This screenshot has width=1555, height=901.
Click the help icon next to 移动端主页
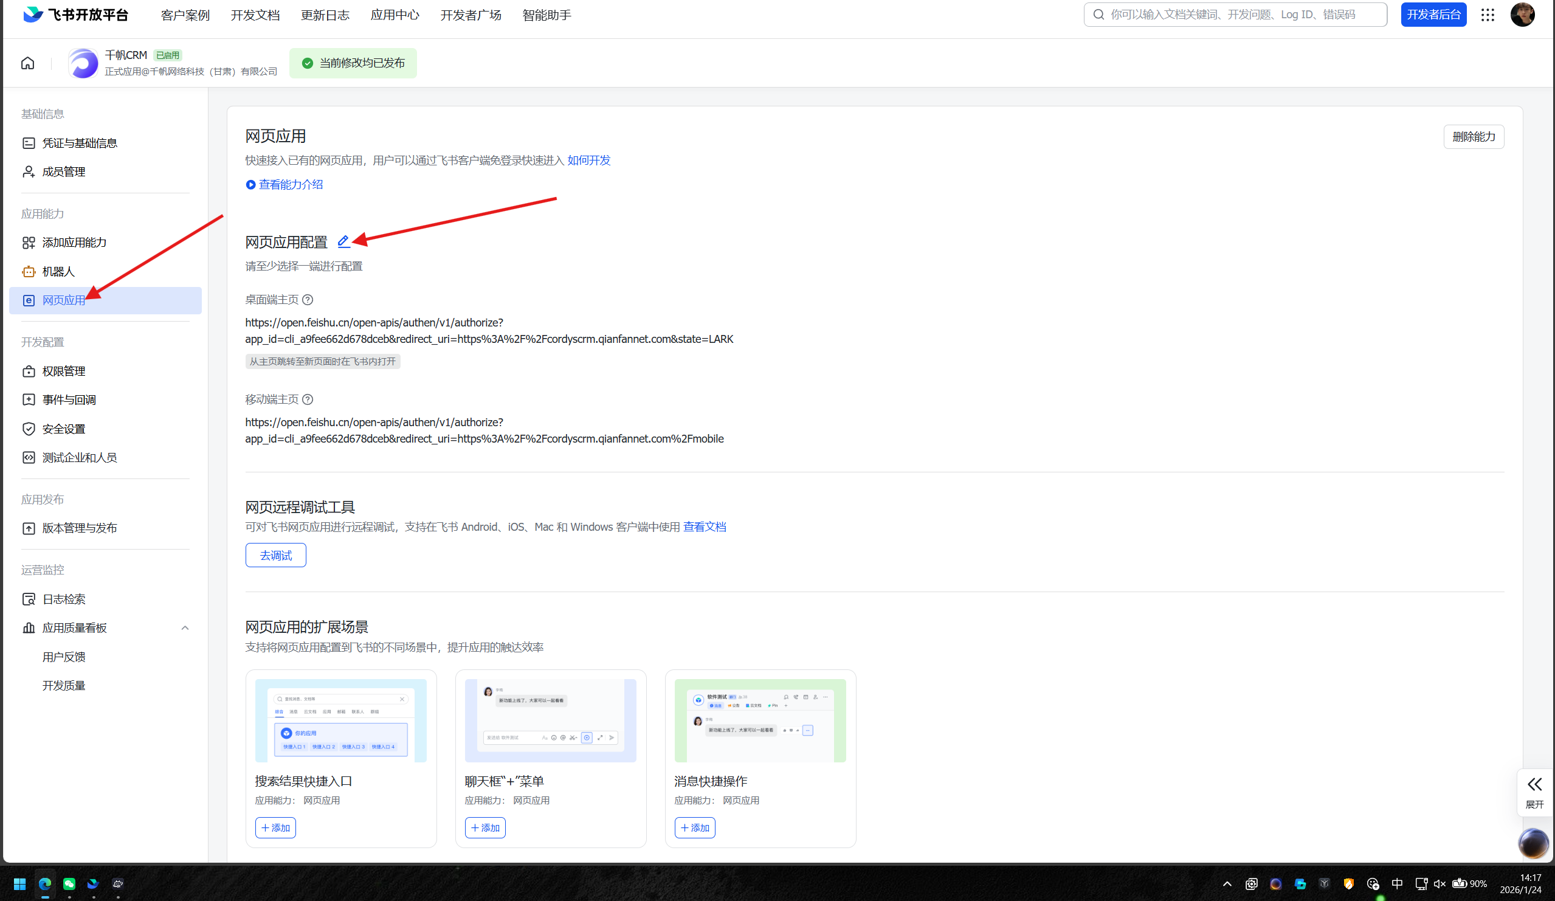[308, 399]
